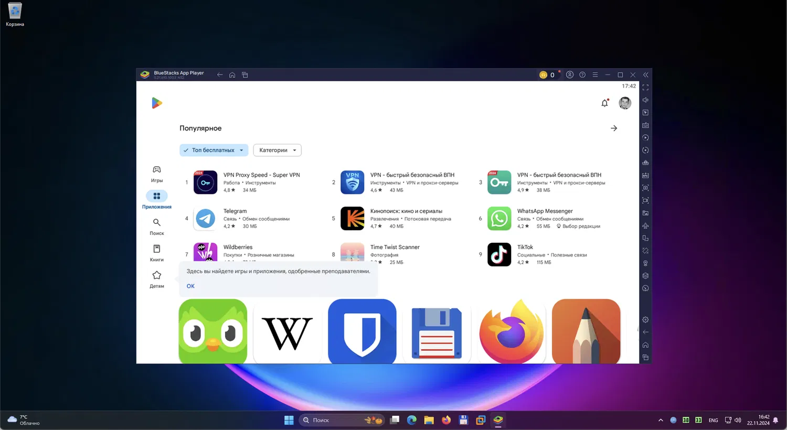This screenshot has height=430, width=787.
Task: Open the BlueStacks hamburger menu
Action: [x=595, y=75]
